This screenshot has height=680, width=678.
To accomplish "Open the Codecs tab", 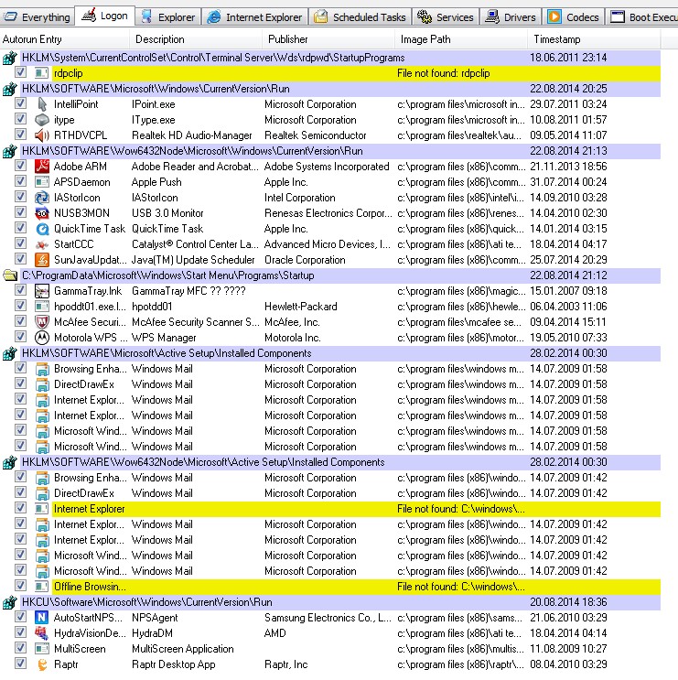I will (x=574, y=17).
